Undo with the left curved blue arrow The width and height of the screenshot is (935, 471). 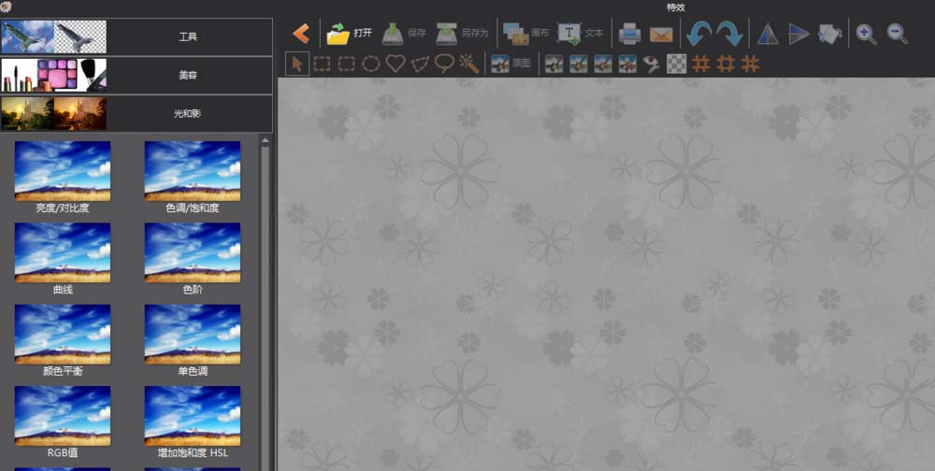click(698, 34)
